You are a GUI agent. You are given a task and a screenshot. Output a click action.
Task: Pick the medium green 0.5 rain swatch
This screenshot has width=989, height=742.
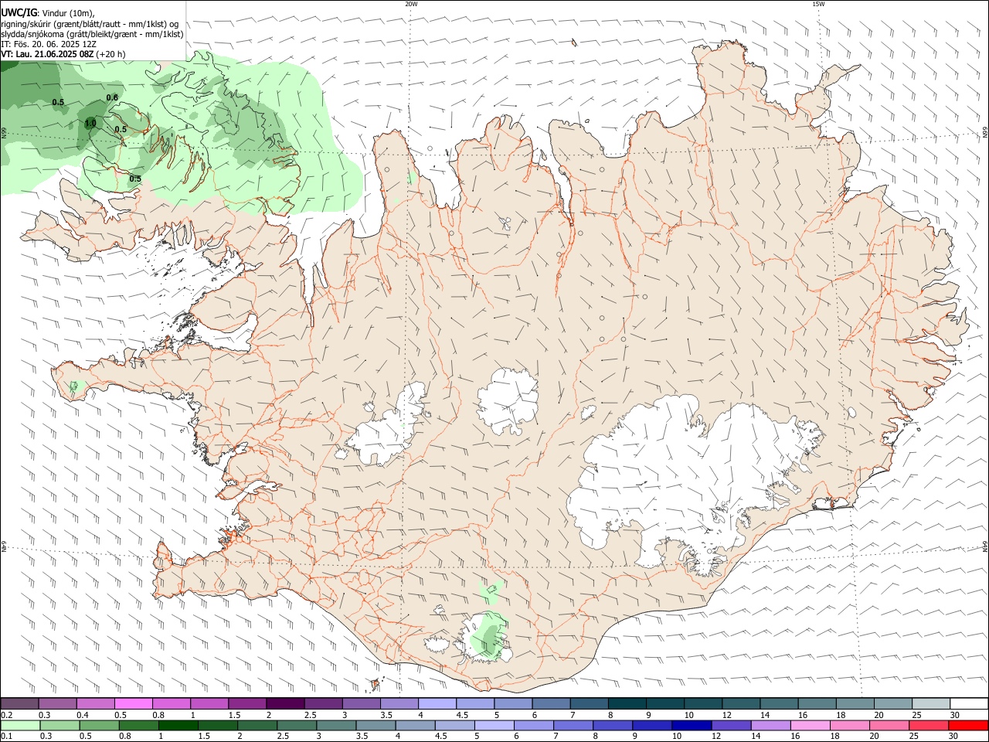(x=99, y=725)
